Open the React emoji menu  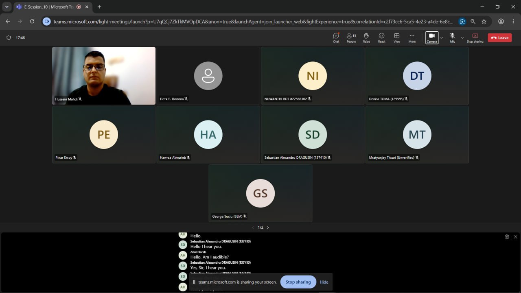click(x=381, y=38)
